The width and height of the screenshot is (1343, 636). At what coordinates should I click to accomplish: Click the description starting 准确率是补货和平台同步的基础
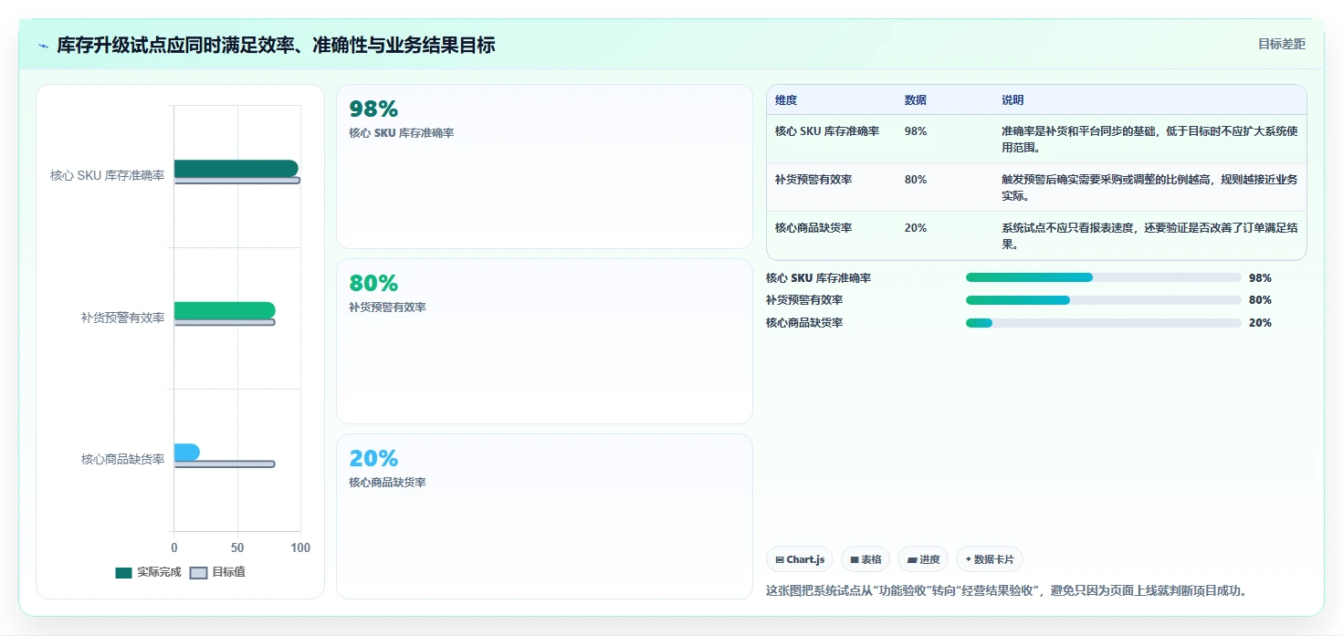[x=1149, y=140]
